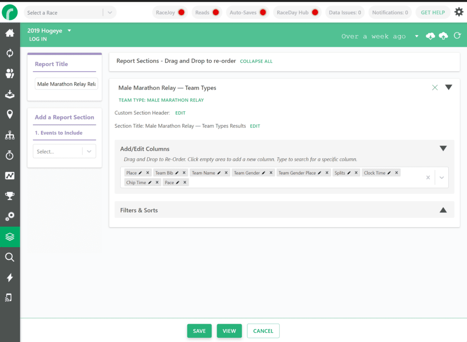Remove the Splits column
This screenshot has height=342, width=467.
pyautogui.click(x=356, y=173)
